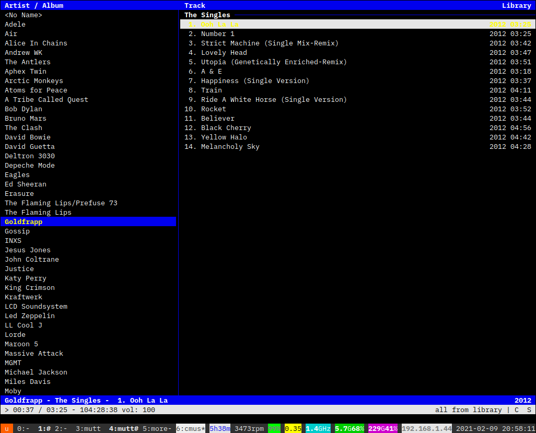Select Led Zeppelin artist
The width and height of the screenshot is (536, 433).
coord(88,316)
